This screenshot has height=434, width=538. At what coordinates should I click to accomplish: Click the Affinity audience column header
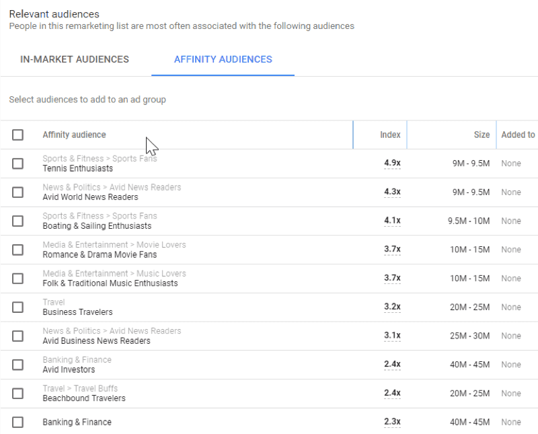74,135
